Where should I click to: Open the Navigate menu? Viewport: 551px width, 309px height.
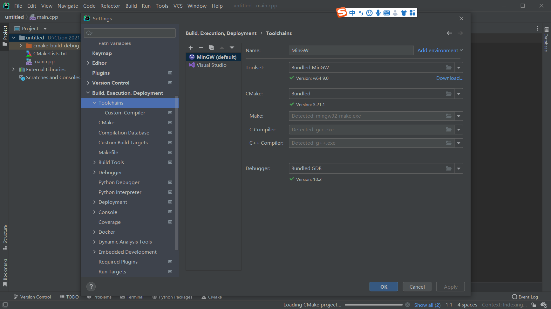click(x=68, y=6)
